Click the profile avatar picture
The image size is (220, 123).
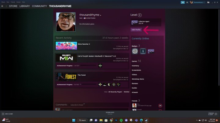pos(66,22)
